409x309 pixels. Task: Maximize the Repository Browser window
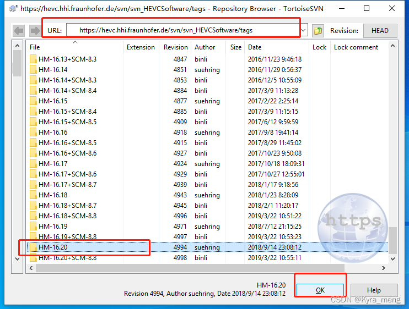click(x=366, y=8)
